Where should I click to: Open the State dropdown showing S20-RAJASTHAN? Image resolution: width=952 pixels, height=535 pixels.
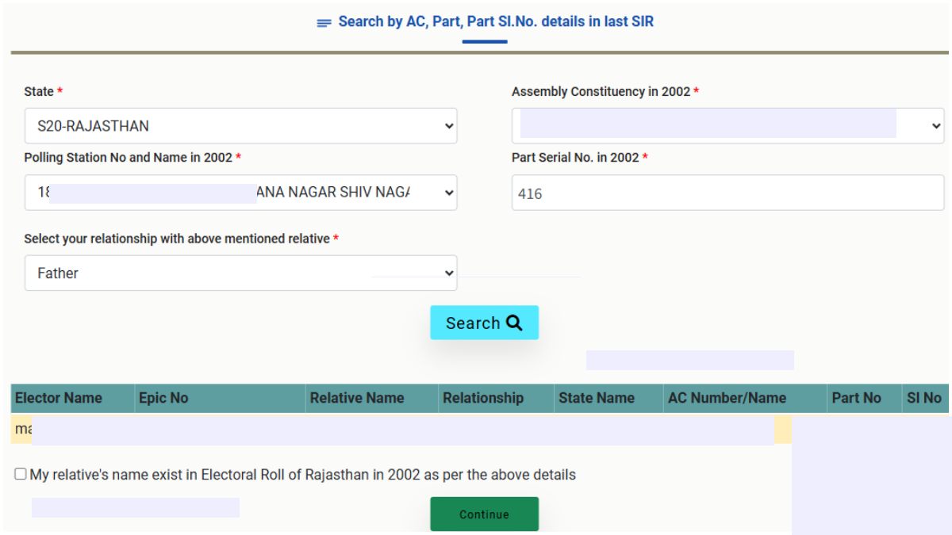point(240,125)
